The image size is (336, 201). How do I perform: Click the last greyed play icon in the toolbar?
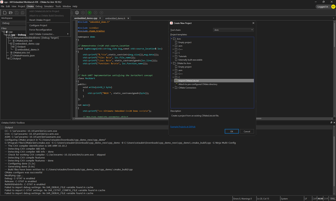[101, 13]
